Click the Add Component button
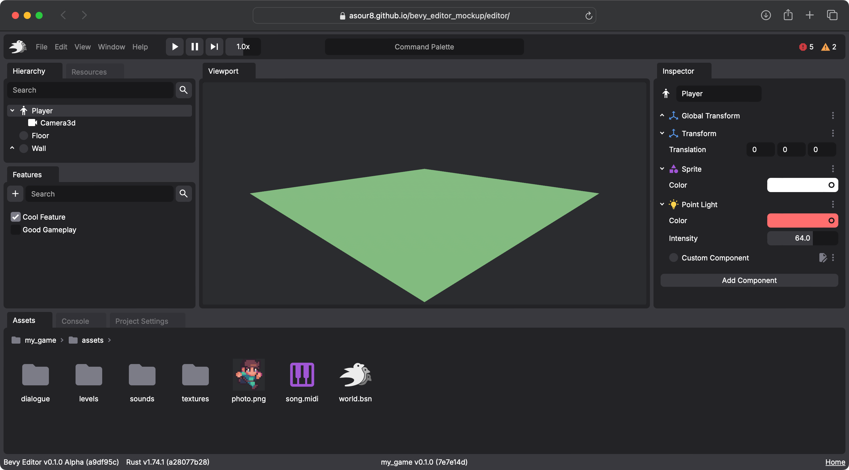This screenshot has height=470, width=849. pyautogui.click(x=749, y=280)
